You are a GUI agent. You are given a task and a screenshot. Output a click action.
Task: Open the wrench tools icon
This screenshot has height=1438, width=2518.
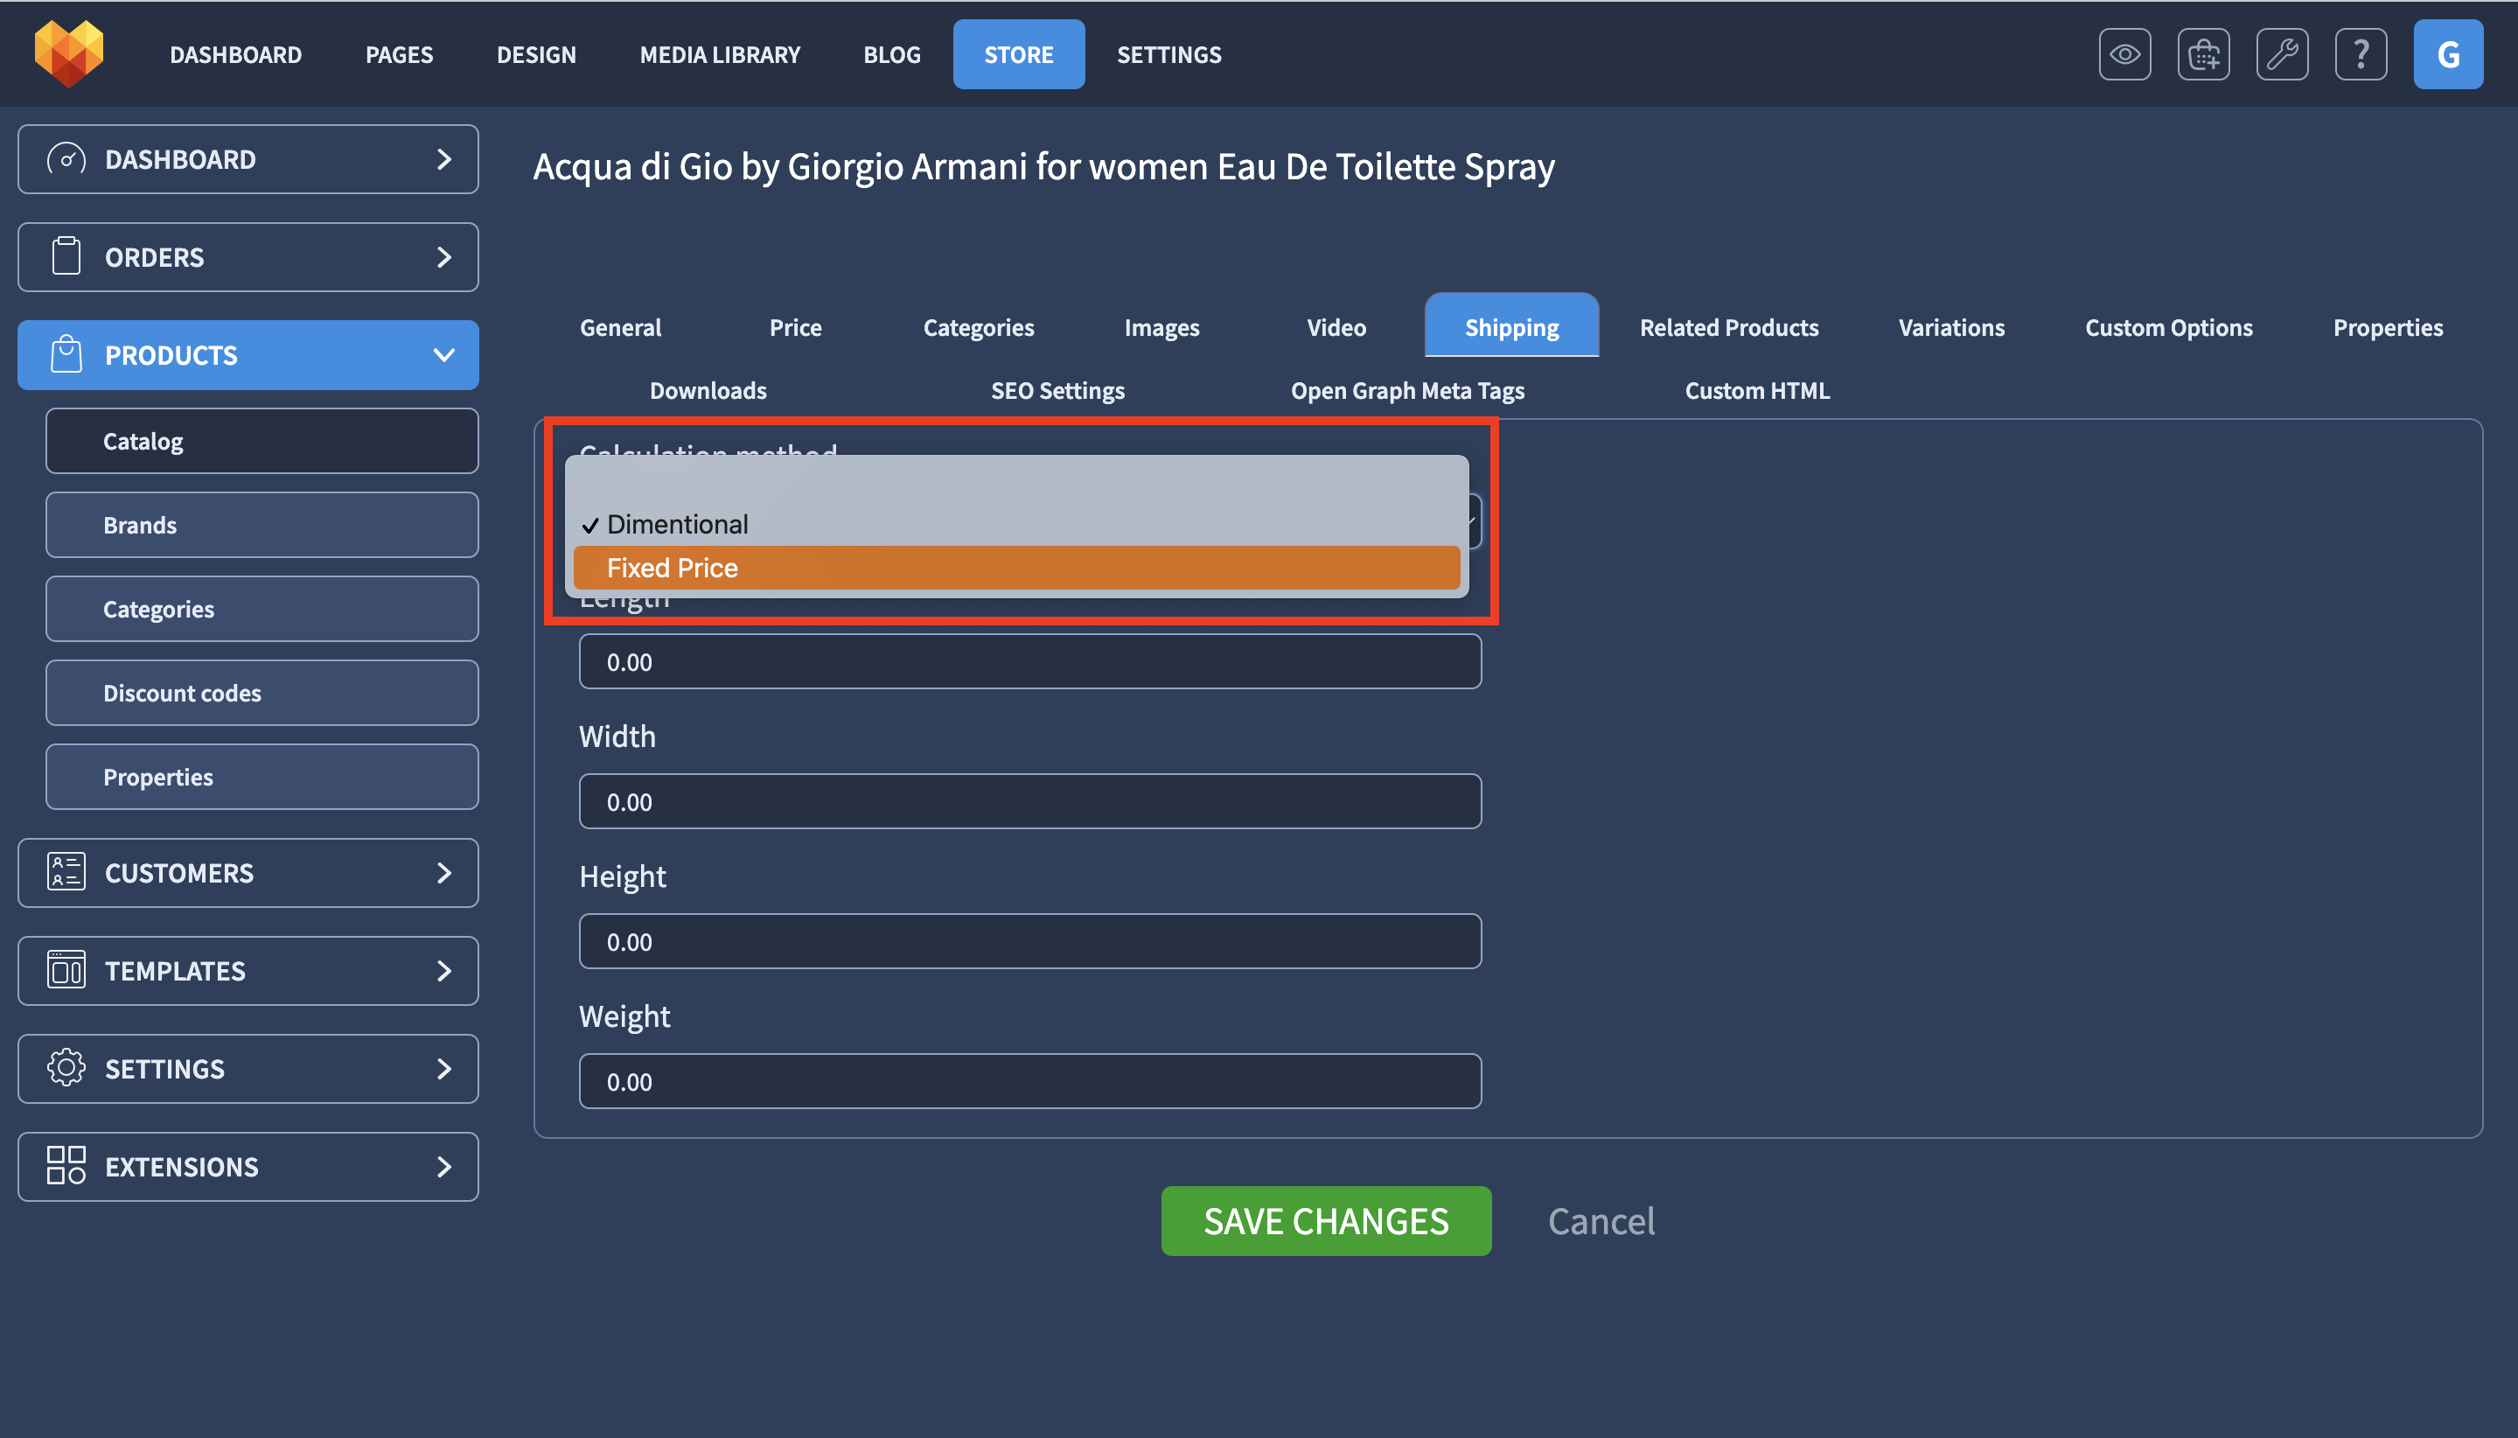click(2282, 54)
